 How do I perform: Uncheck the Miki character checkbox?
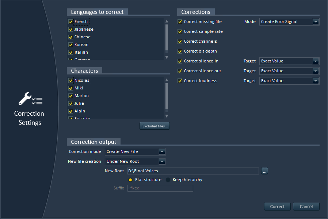click(71, 88)
